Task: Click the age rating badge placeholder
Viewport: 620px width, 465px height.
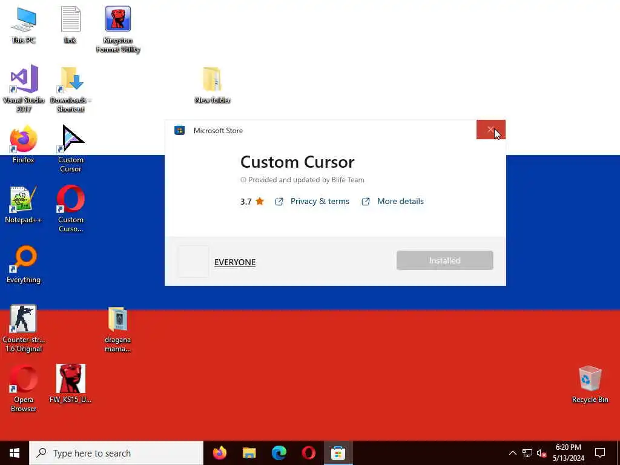Action: [x=193, y=262]
